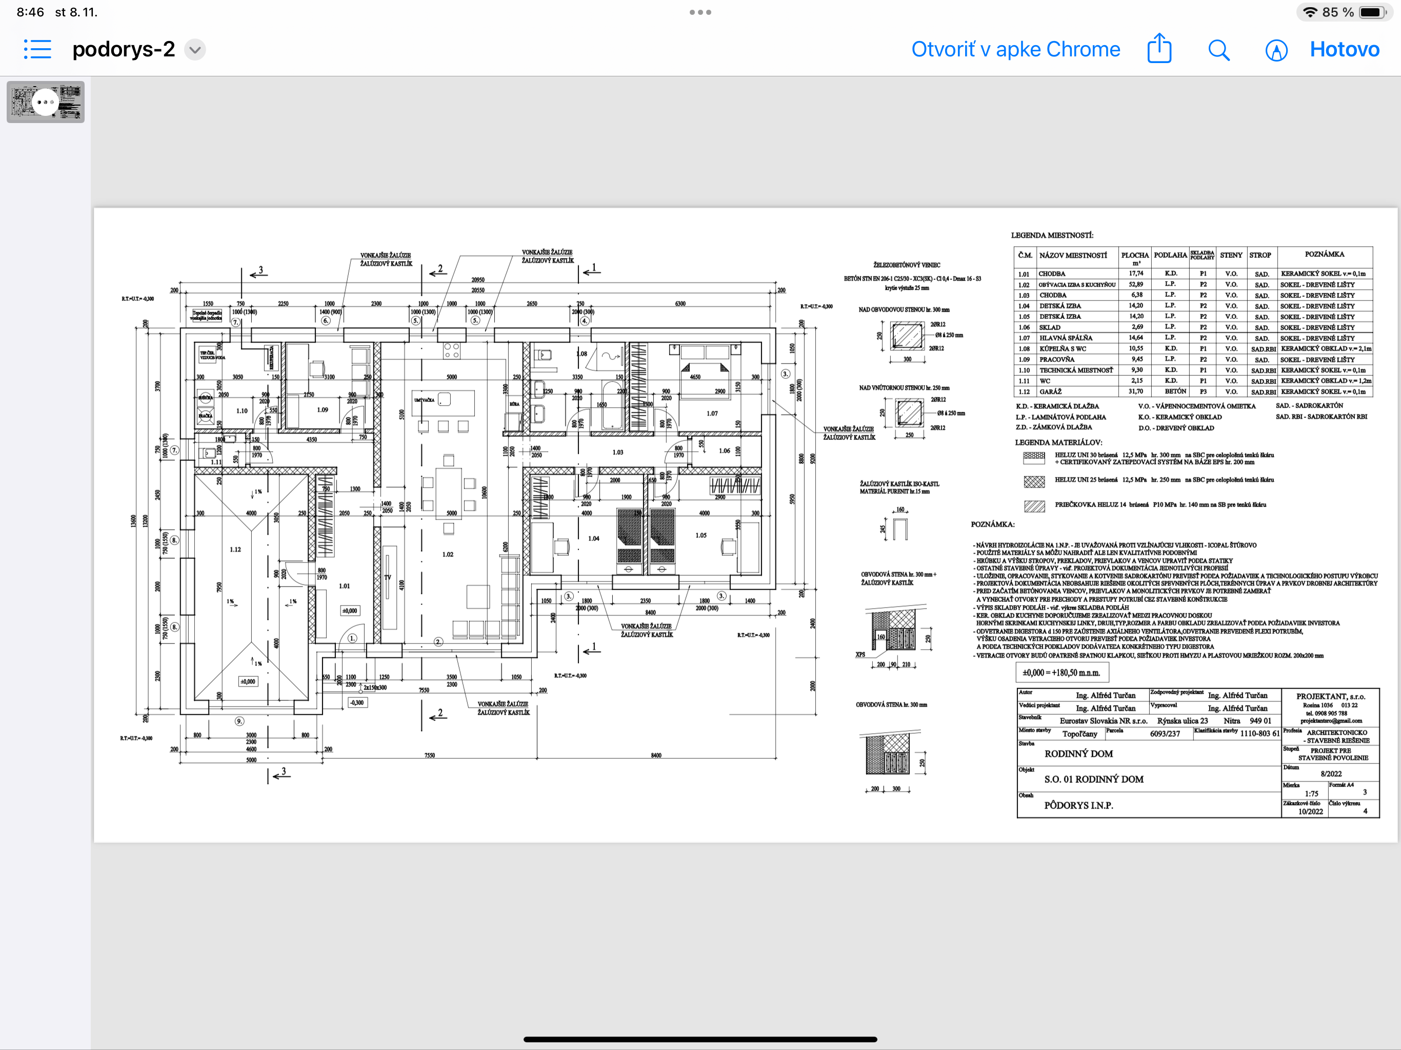The width and height of the screenshot is (1401, 1050).
Task: Tap the Wi-Fi status icon
Action: [1309, 12]
